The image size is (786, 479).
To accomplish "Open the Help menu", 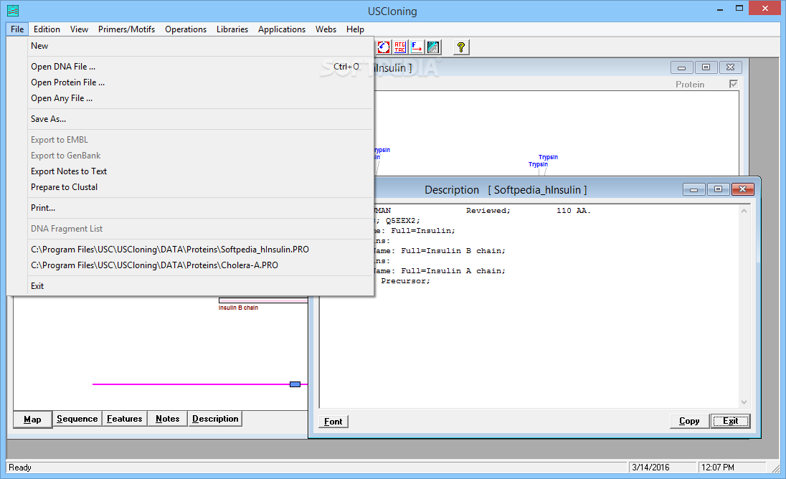I will pyautogui.click(x=355, y=29).
